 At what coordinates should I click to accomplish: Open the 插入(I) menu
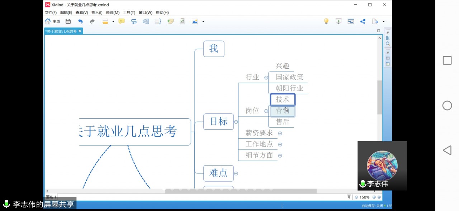[x=97, y=13]
